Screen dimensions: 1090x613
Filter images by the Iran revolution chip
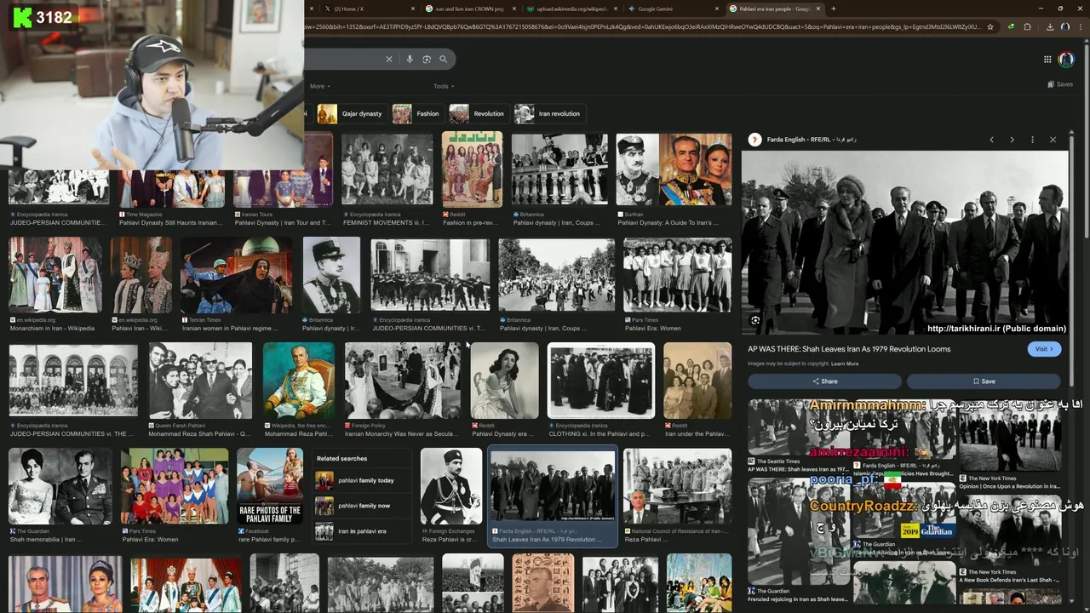pos(548,114)
